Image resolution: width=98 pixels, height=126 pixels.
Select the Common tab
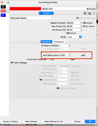click(x=46, y=42)
